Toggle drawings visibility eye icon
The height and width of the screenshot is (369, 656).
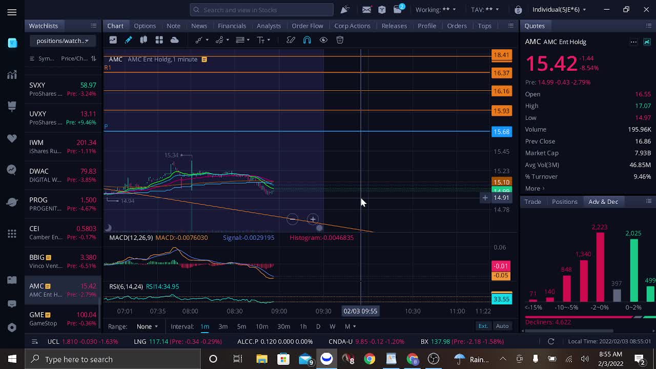(323, 40)
